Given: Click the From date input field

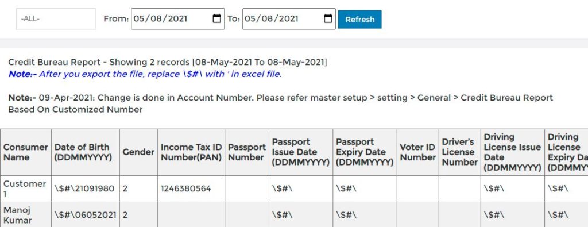Looking at the screenshot, I should (x=178, y=19).
